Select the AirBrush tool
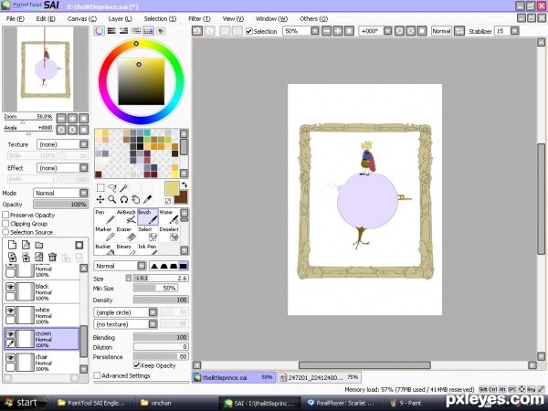 point(126,216)
